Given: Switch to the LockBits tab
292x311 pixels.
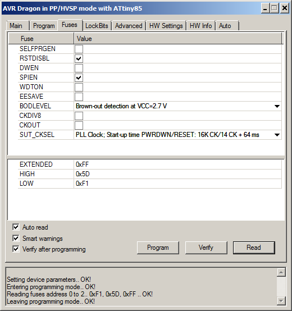Looking at the screenshot, I should (97, 26).
